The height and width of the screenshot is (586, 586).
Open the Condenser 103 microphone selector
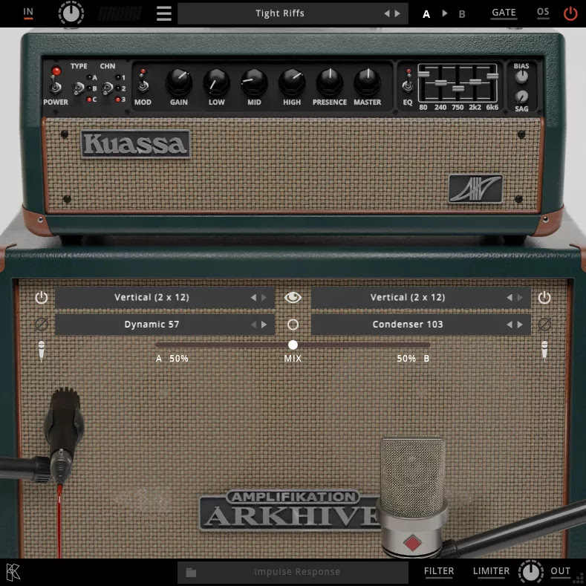(x=408, y=325)
